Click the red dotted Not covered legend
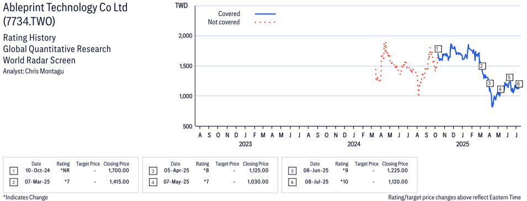Image resolution: width=527 pixels, height=201 pixels. (x=265, y=23)
